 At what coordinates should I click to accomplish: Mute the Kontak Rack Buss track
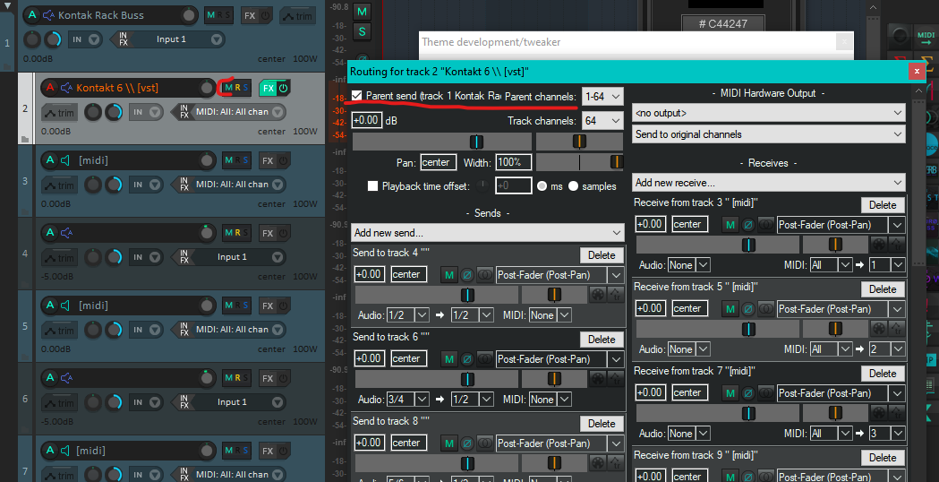[x=210, y=15]
